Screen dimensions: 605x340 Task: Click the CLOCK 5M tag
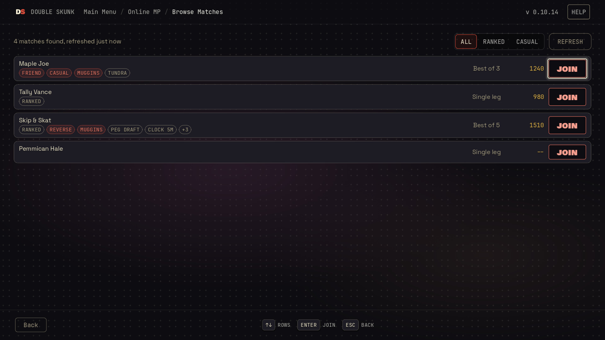point(161,130)
